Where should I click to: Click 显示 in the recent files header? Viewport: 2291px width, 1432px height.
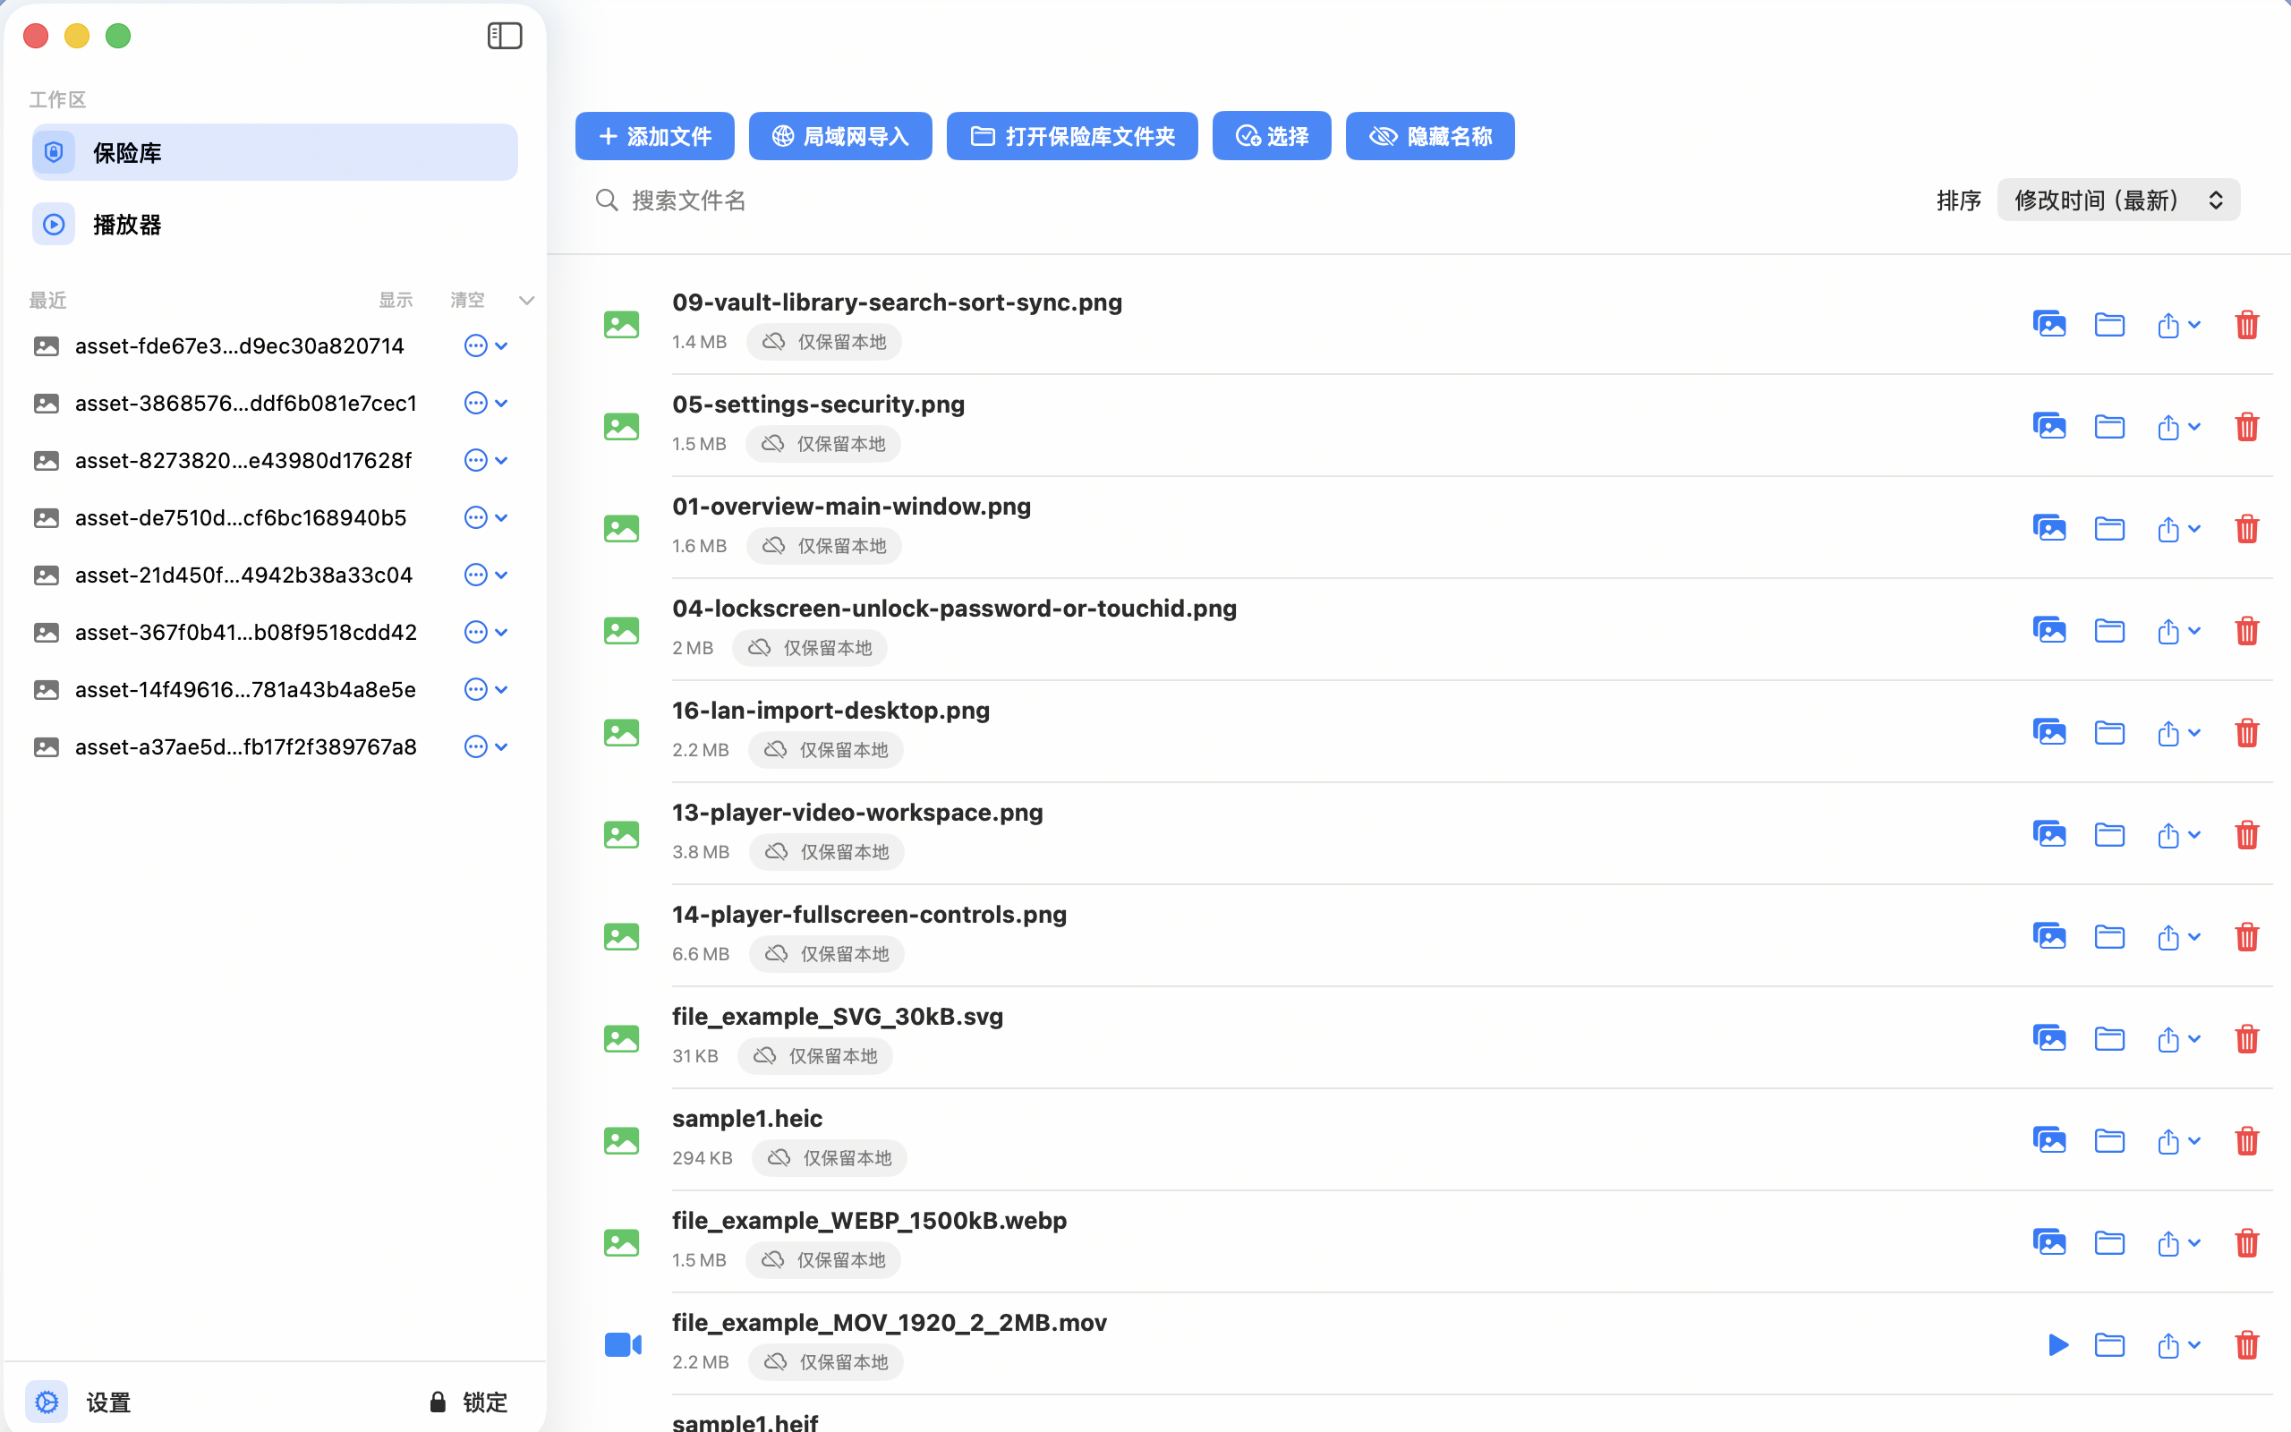coord(396,299)
